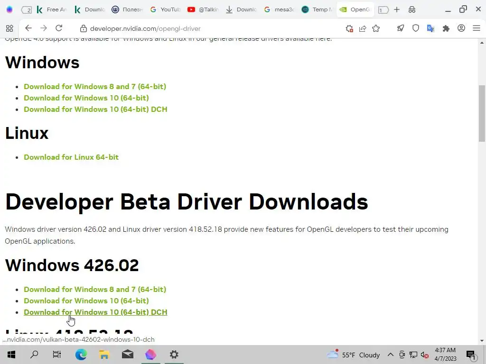Click the scrollbar down arrow
Viewport: 486px width, 364px height.
[x=482, y=341]
